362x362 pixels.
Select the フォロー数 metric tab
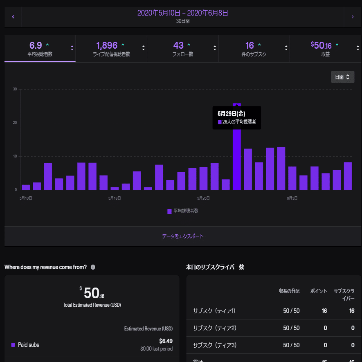(x=182, y=49)
